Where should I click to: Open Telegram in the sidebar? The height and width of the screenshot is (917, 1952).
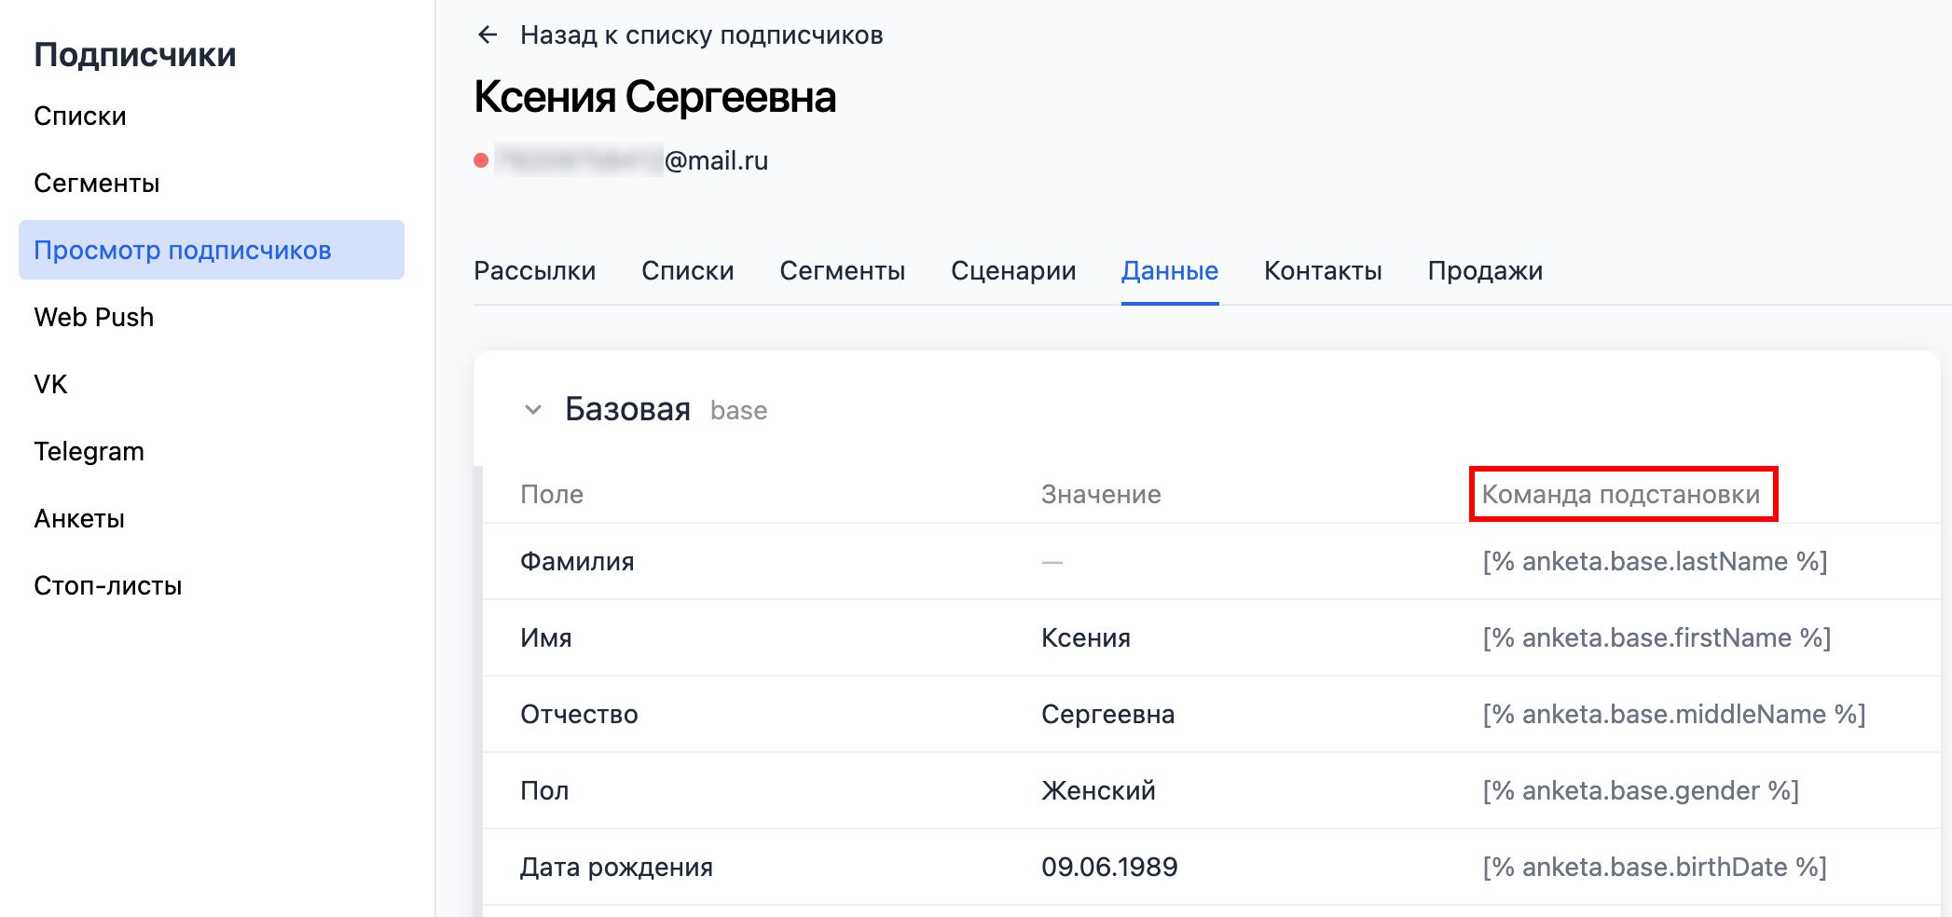tap(89, 452)
